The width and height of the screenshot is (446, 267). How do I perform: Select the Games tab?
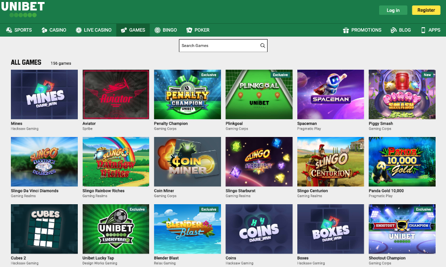133,30
